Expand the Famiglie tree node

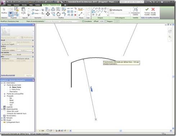[2, 118]
